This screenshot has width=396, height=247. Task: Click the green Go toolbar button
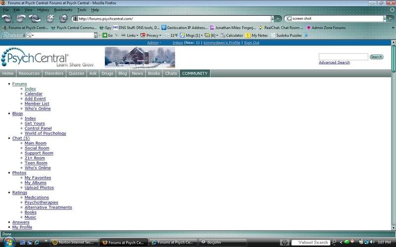[107, 36]
